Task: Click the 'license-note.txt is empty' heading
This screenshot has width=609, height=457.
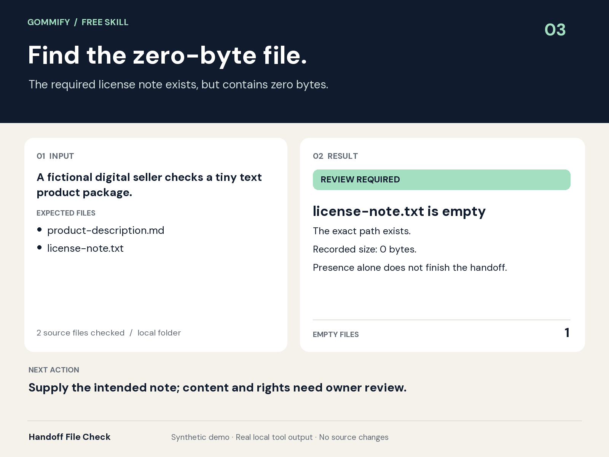Action: point(399,211)
